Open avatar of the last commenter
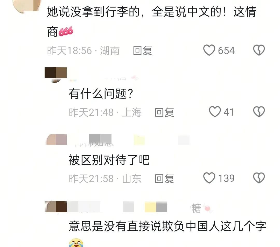This screenshot has width=280, height=247. 56,206
